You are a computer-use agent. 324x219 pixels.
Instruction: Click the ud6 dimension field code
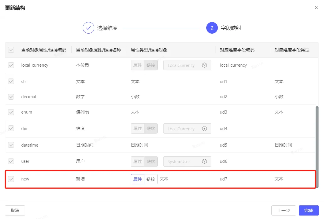tap(223, 161)
